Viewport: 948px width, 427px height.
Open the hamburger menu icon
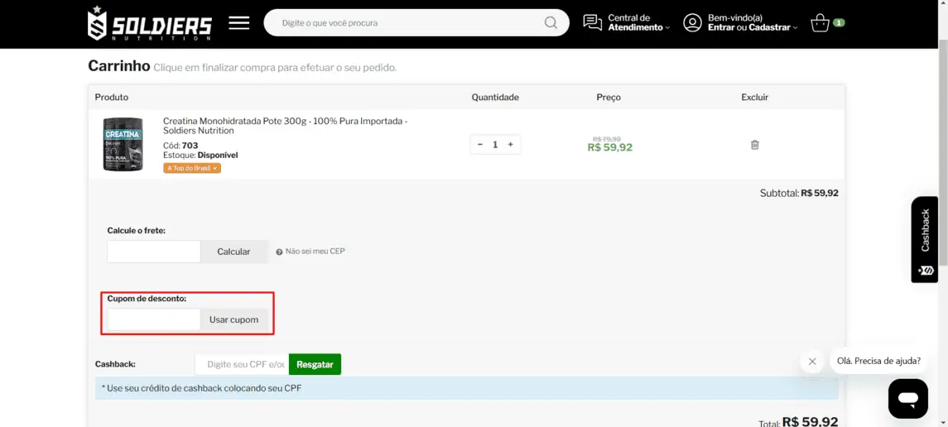tap(238, 23)
